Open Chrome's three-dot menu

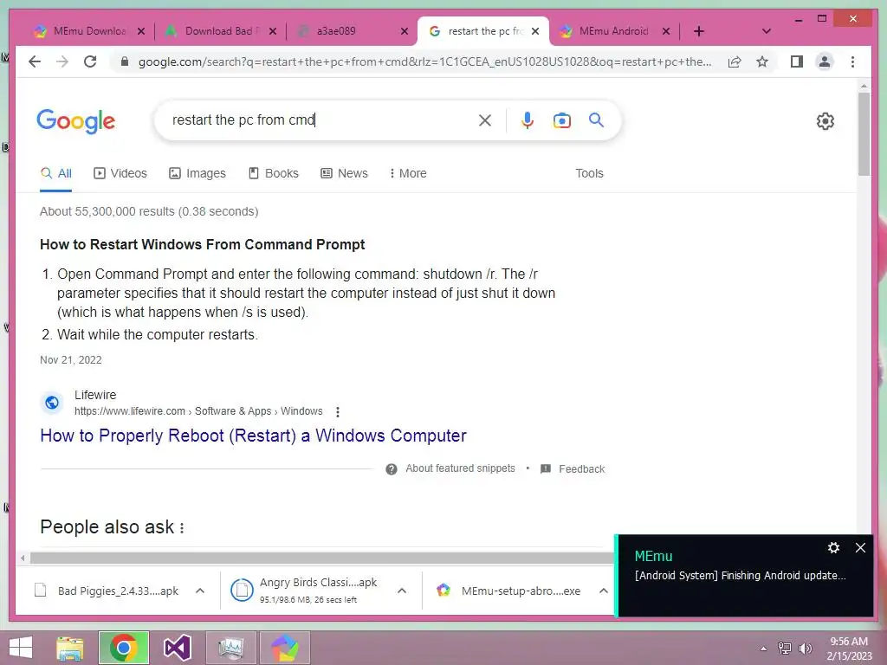click(852, 61)
